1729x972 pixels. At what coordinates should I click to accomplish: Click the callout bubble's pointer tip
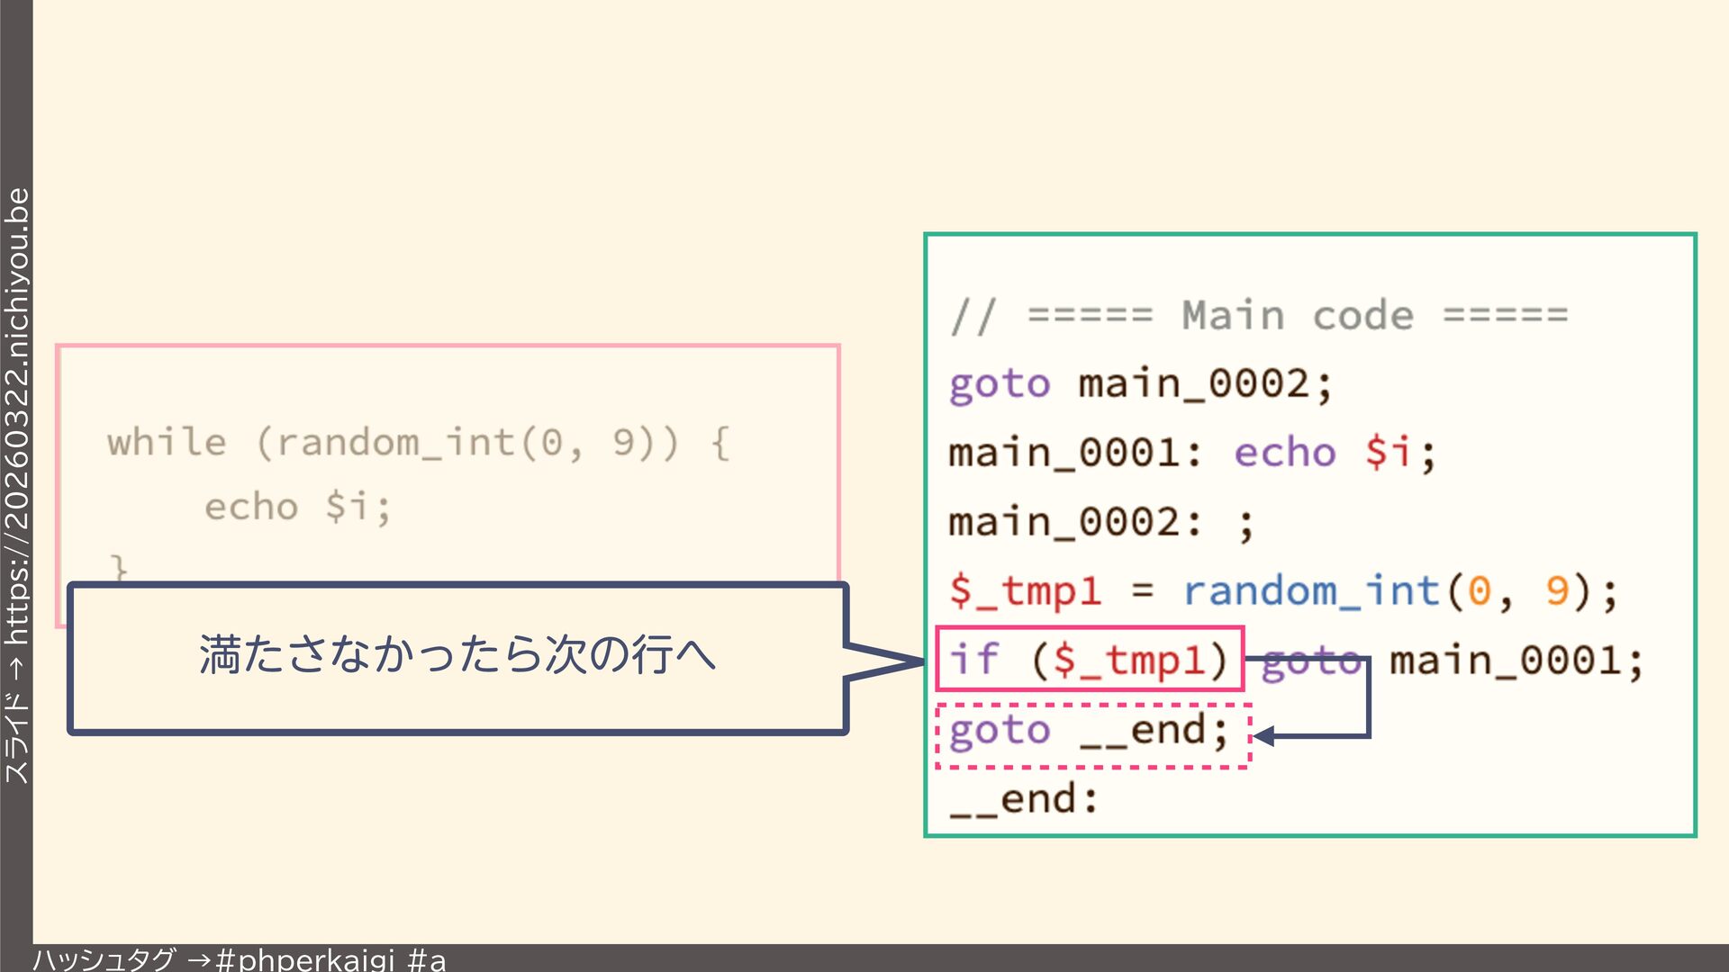pyautogui.click(x=917, y=663)
